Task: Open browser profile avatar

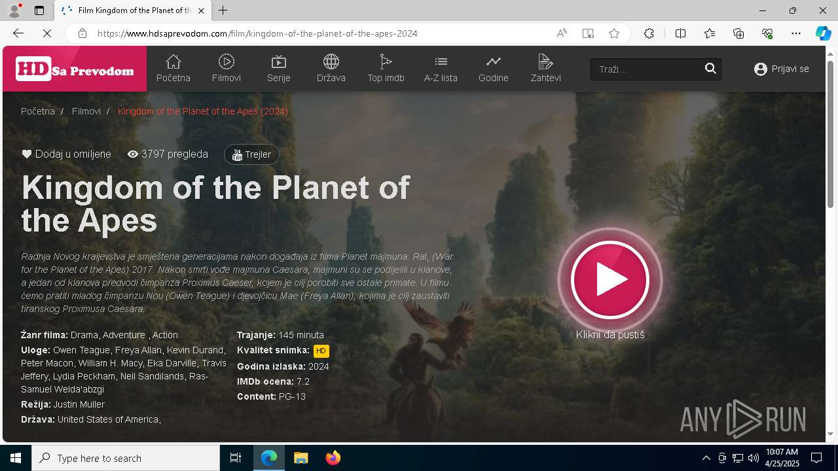Action: click(14, 10)
